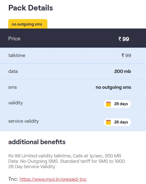
Task: Click the 200 mb data value
Action: 123,71
